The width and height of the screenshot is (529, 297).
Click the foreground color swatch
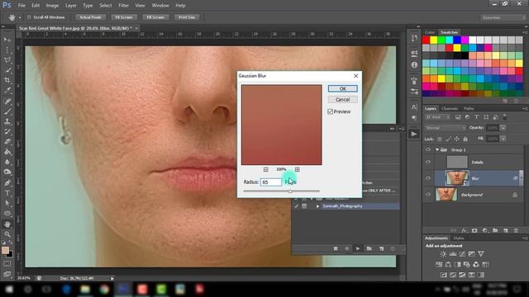tap(5, 250)
